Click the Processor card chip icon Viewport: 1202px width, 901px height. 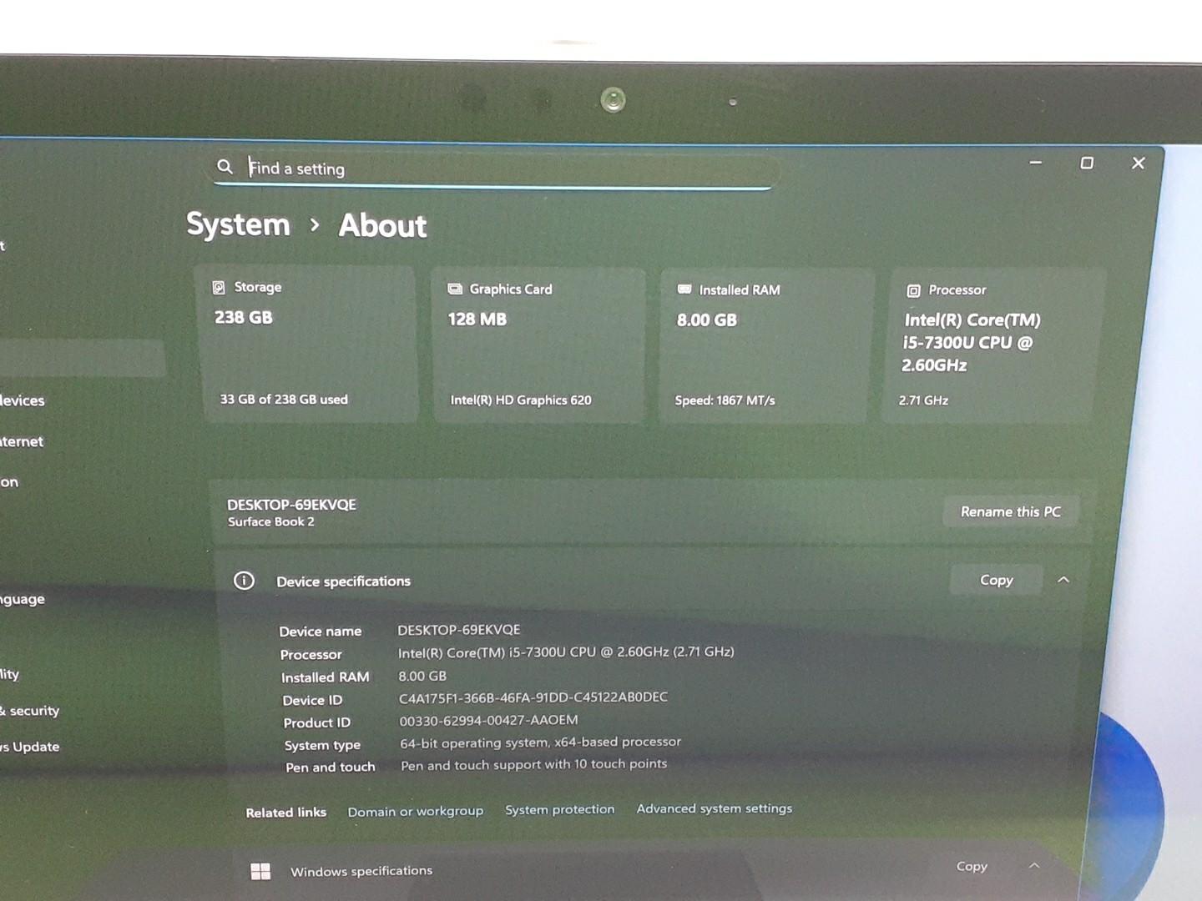[x=913, y=290]
